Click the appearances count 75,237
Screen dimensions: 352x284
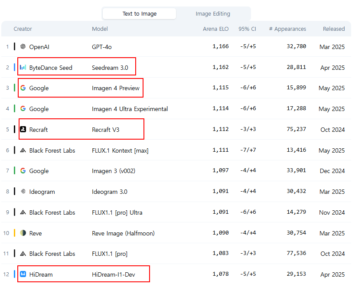297,129
